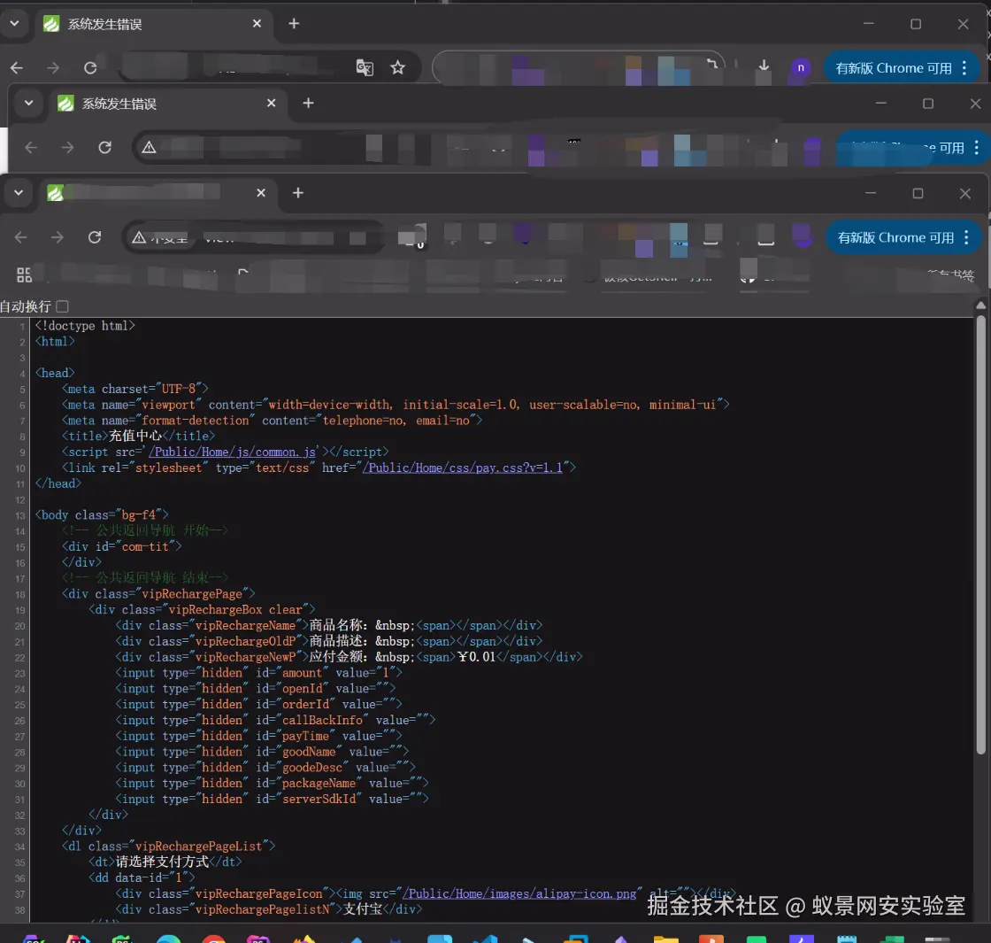
Task: Close the active tab in front window
Action: 261,193
